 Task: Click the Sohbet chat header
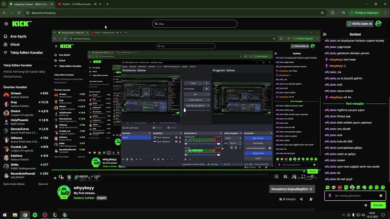click(x=355, y=34)
